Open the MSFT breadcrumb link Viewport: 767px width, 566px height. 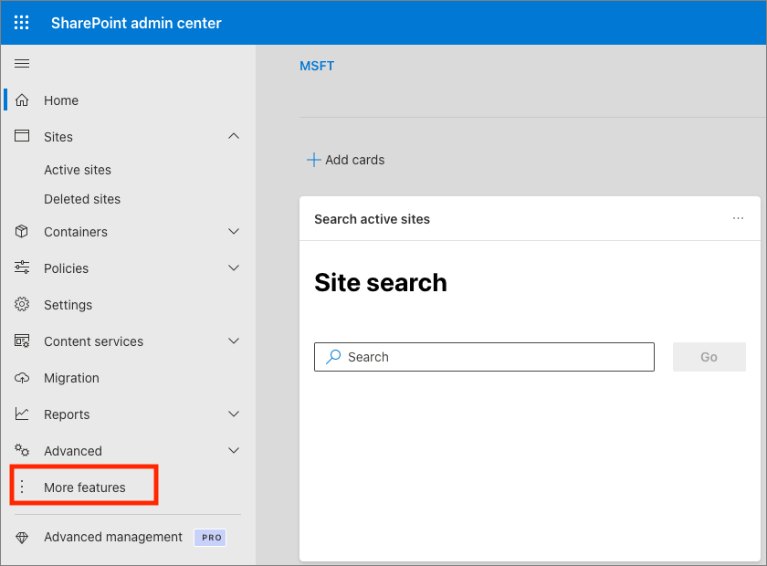click(x=317, y=66)
